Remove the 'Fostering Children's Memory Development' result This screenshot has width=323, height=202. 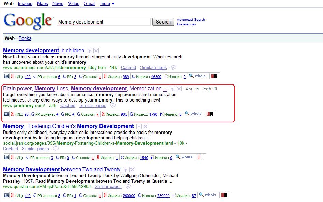click(145, 126)
